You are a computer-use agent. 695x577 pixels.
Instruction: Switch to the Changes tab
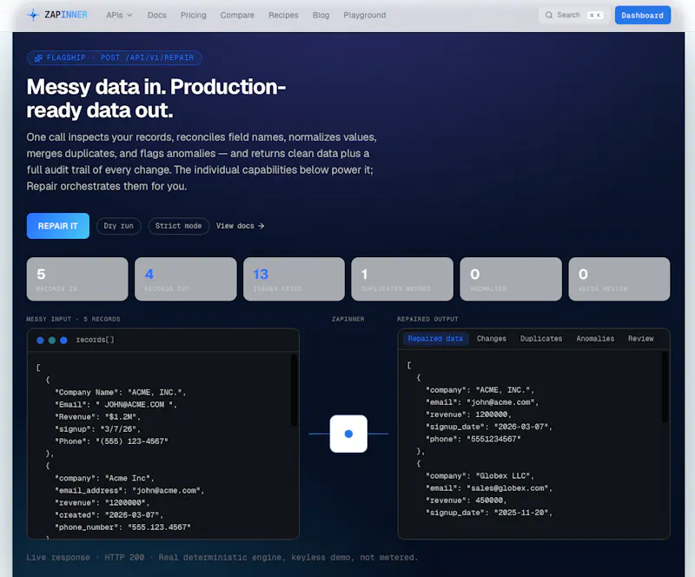(491, 338)
